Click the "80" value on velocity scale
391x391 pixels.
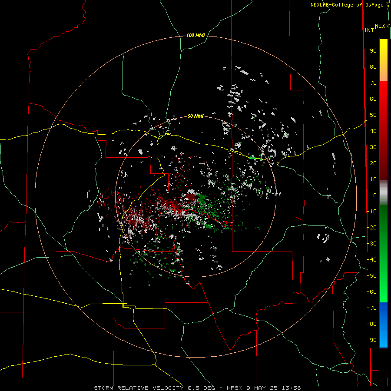(373, 67)
